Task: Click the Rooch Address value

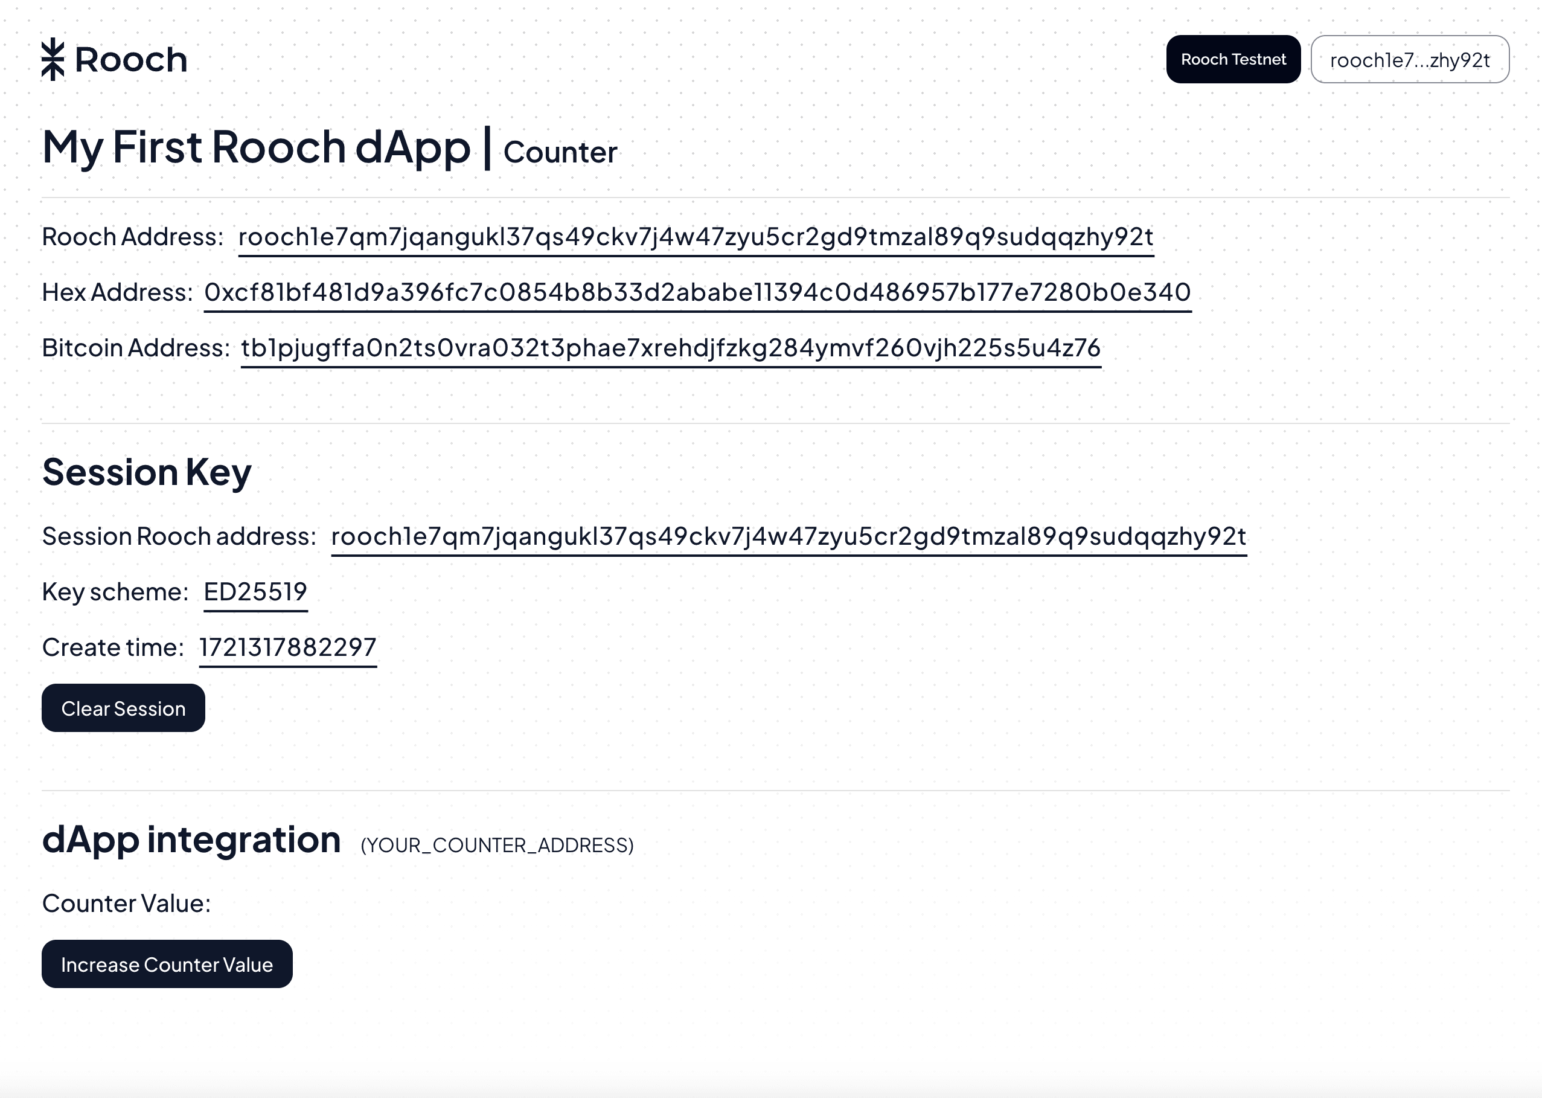Action: [696, 237]
